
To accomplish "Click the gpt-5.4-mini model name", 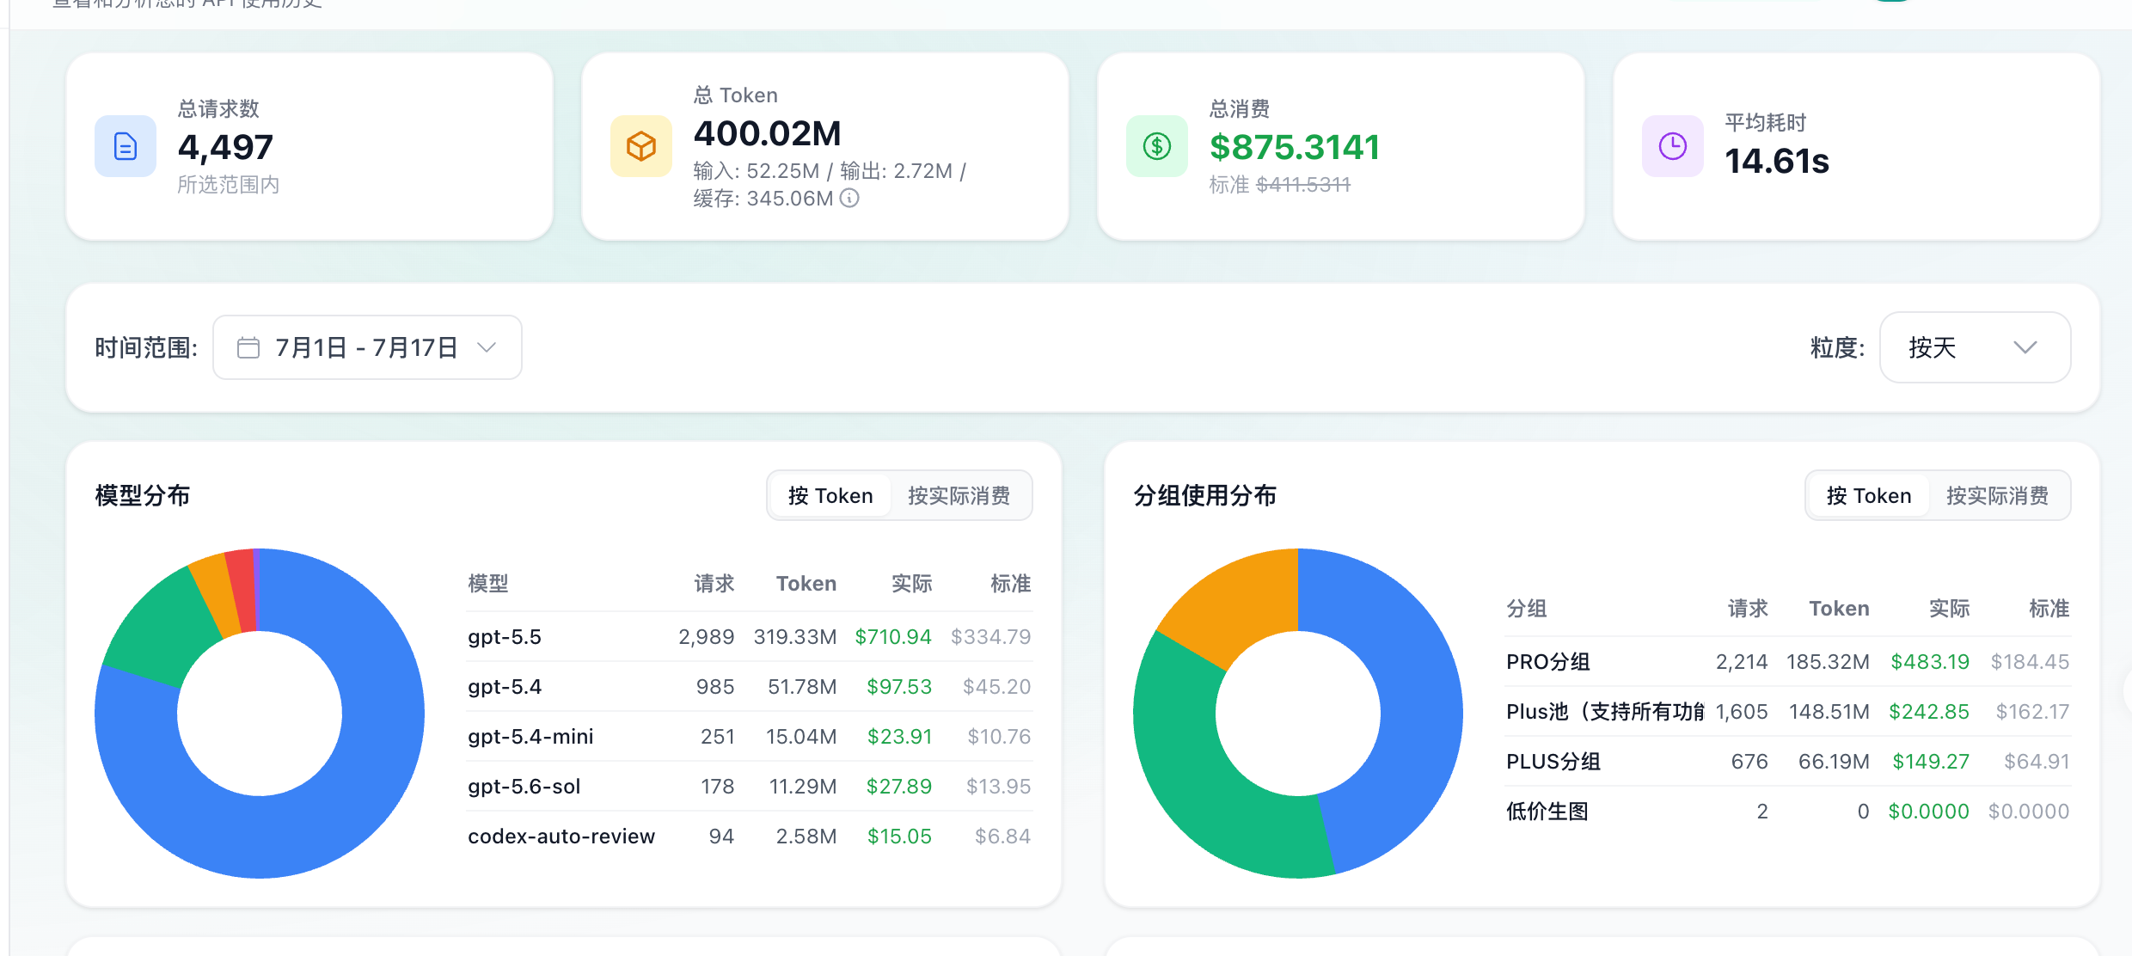I will [x=530, y=737].
